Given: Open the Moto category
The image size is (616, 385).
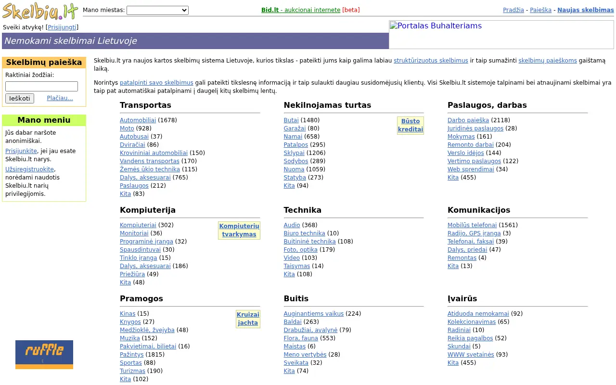Looking at the screenshot, I should tap(127, 128).
